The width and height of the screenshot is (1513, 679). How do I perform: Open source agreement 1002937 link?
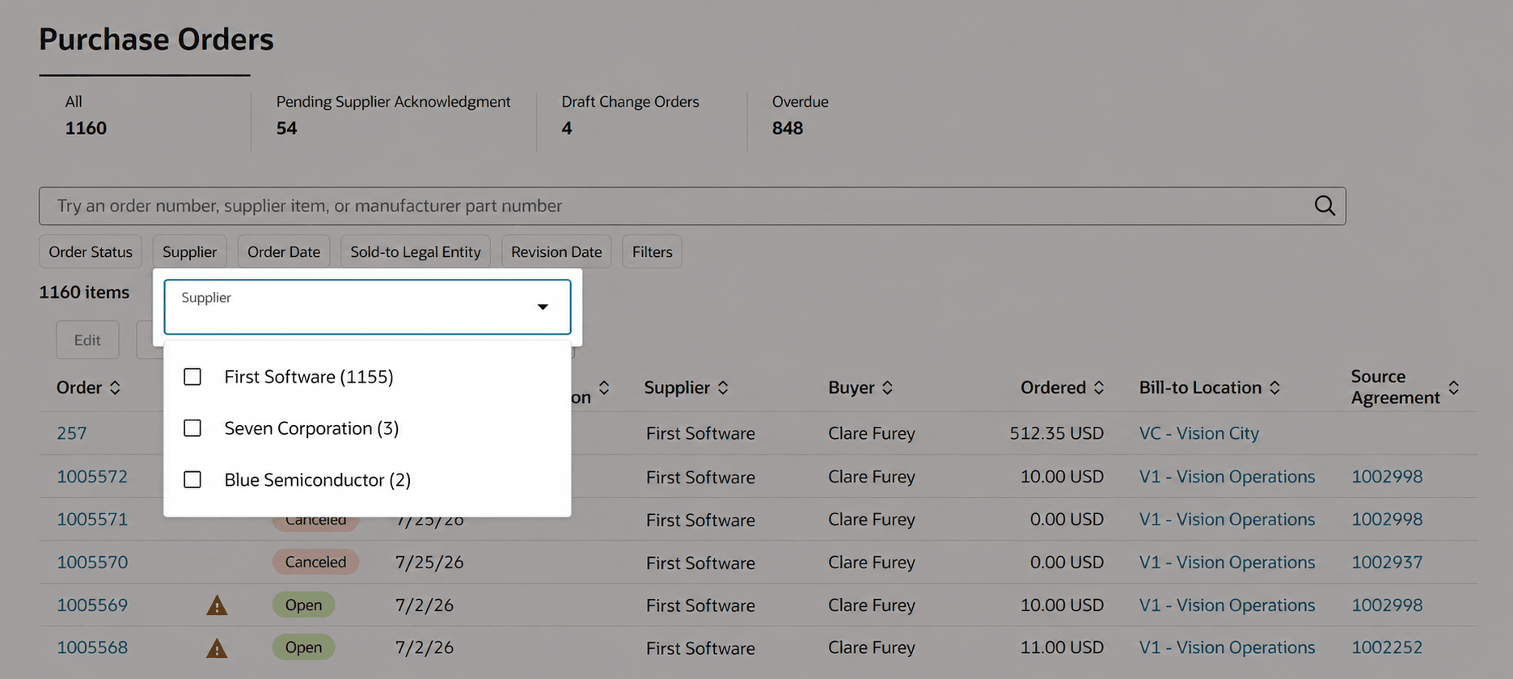1387,563
